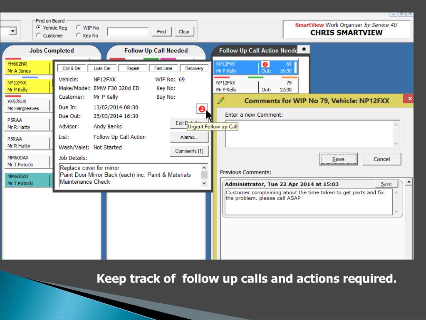Click the 'Andy Banks' adviser value
Viewport: 426px width, 320px height.
(x=108, y=127)
